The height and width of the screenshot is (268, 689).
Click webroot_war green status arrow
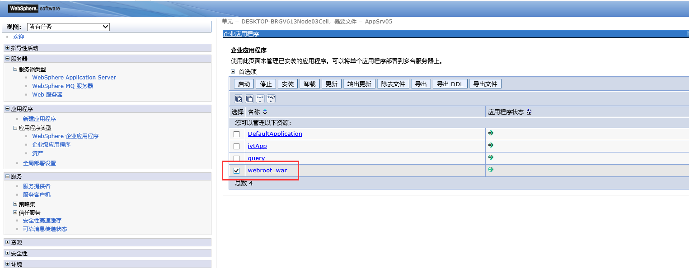tap(491, 170)
